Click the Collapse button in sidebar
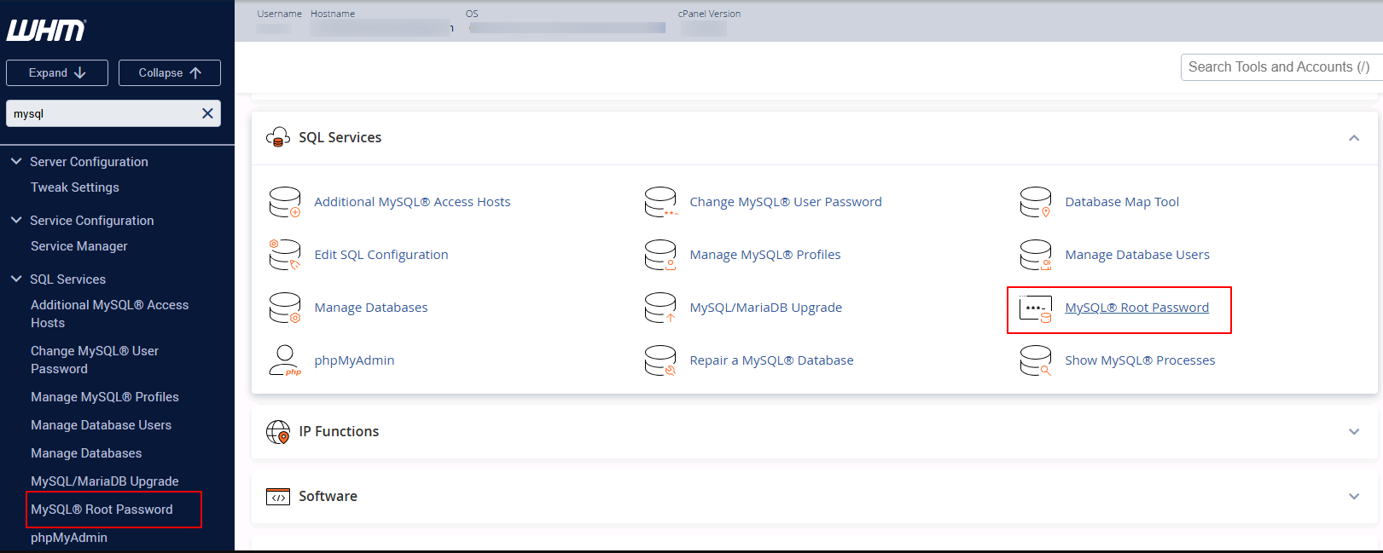 point(170,73)
